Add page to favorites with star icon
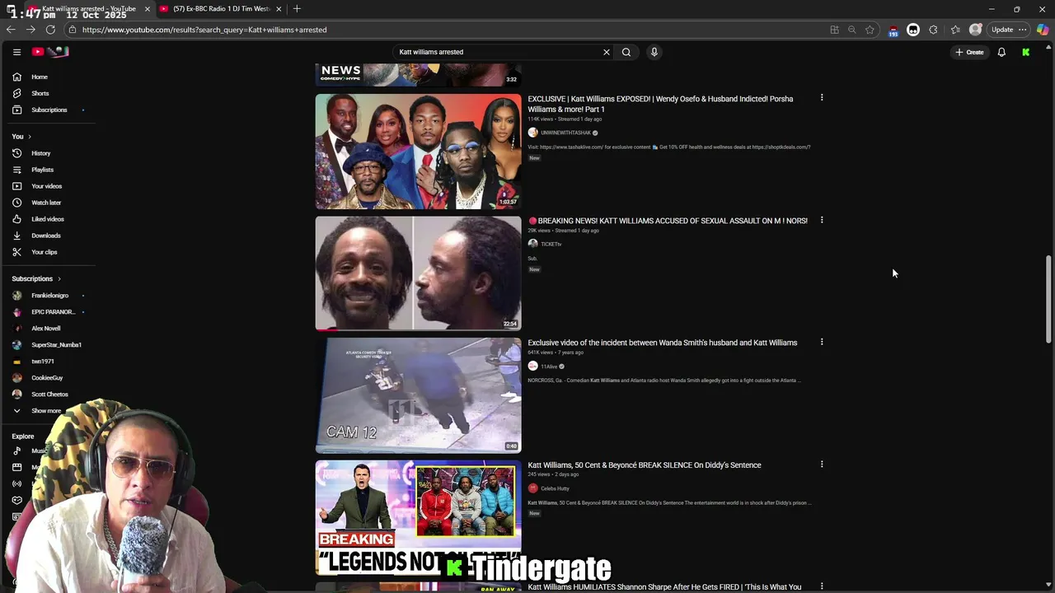The height and width of the screenshot is (593, 1055). 870,30
